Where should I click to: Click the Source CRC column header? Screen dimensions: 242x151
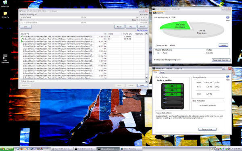pos(127,34)
